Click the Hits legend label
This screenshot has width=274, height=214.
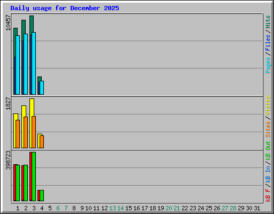point(268,22)
